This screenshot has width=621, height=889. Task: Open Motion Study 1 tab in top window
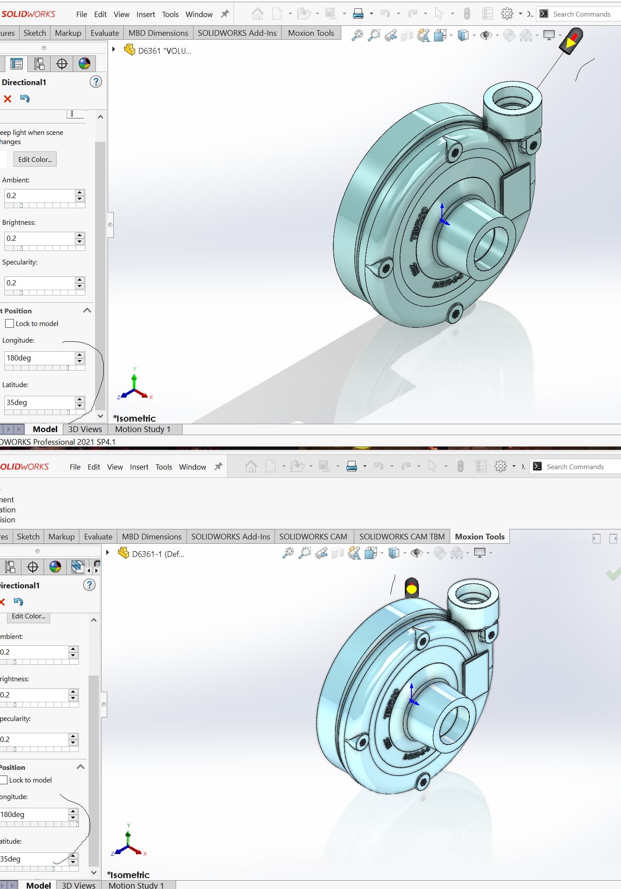tap(143, 429)
